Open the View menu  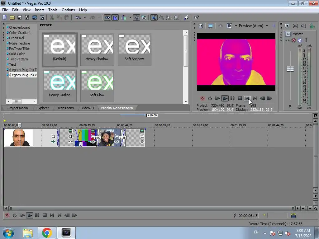[x=26, y=10]
